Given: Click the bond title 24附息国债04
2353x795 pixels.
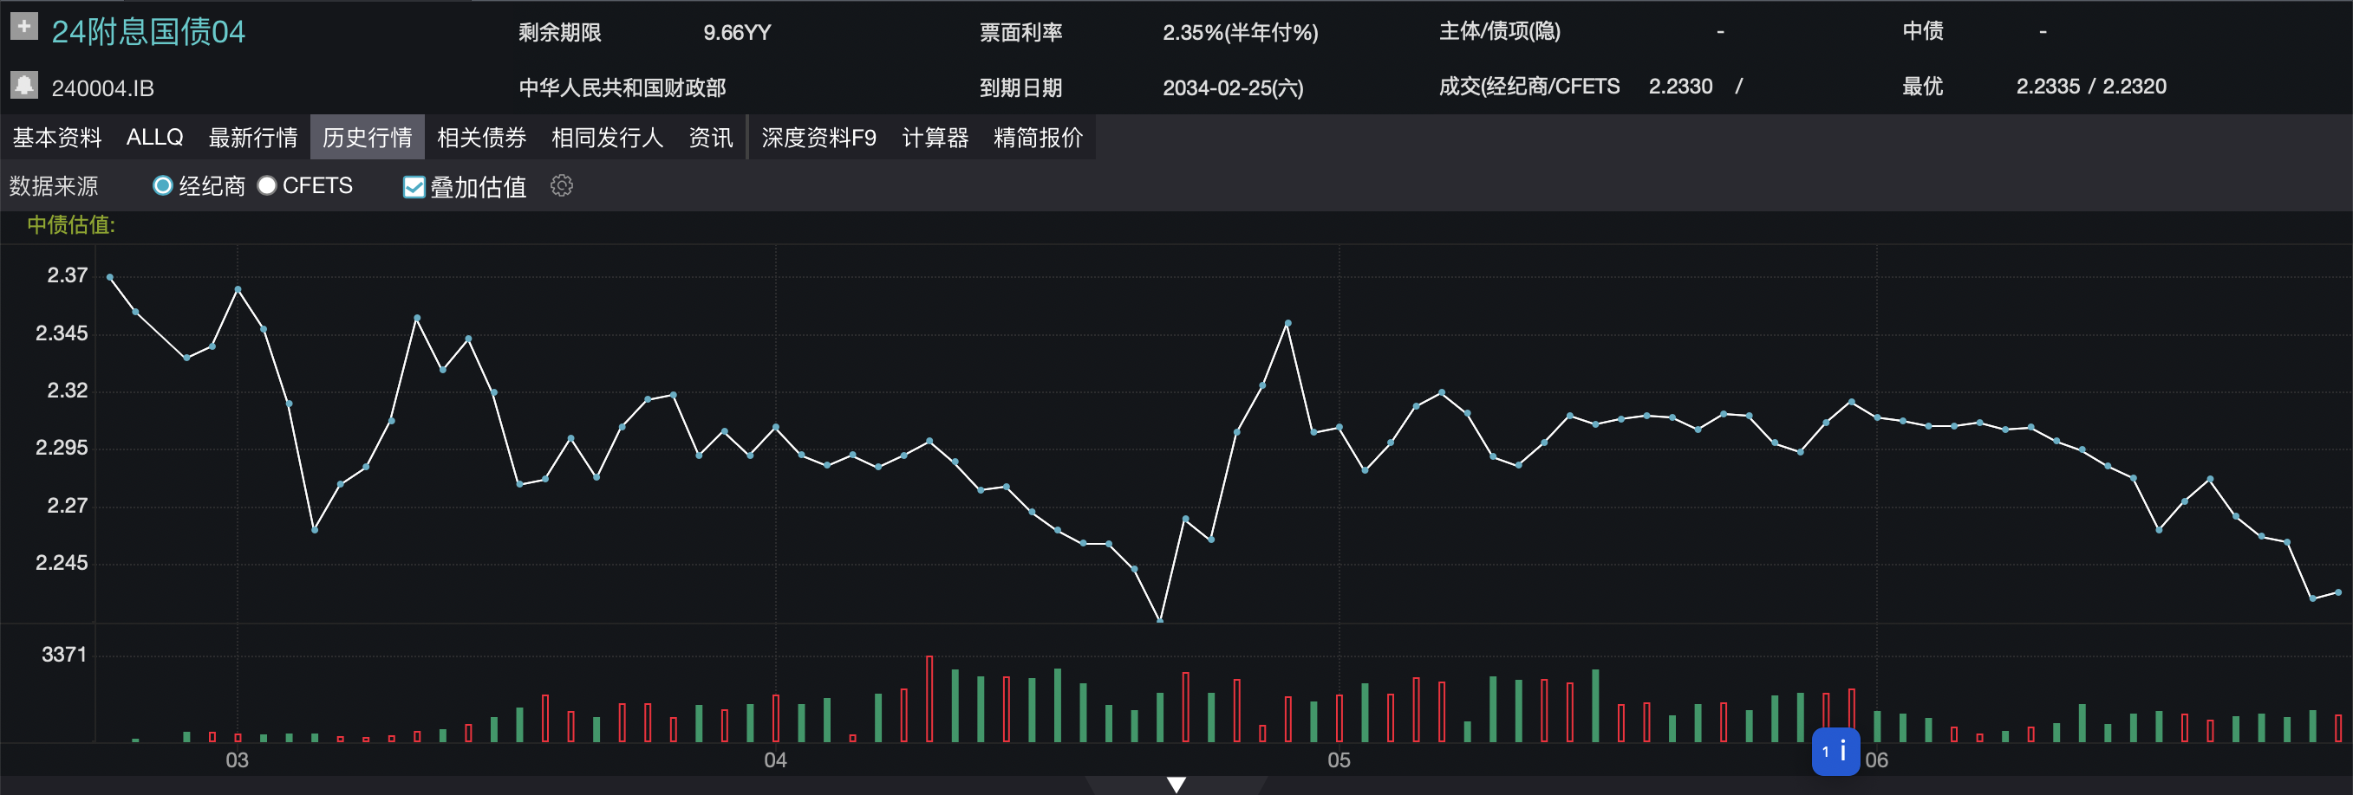Looking at the screenshot, I should tap(148, 32).
